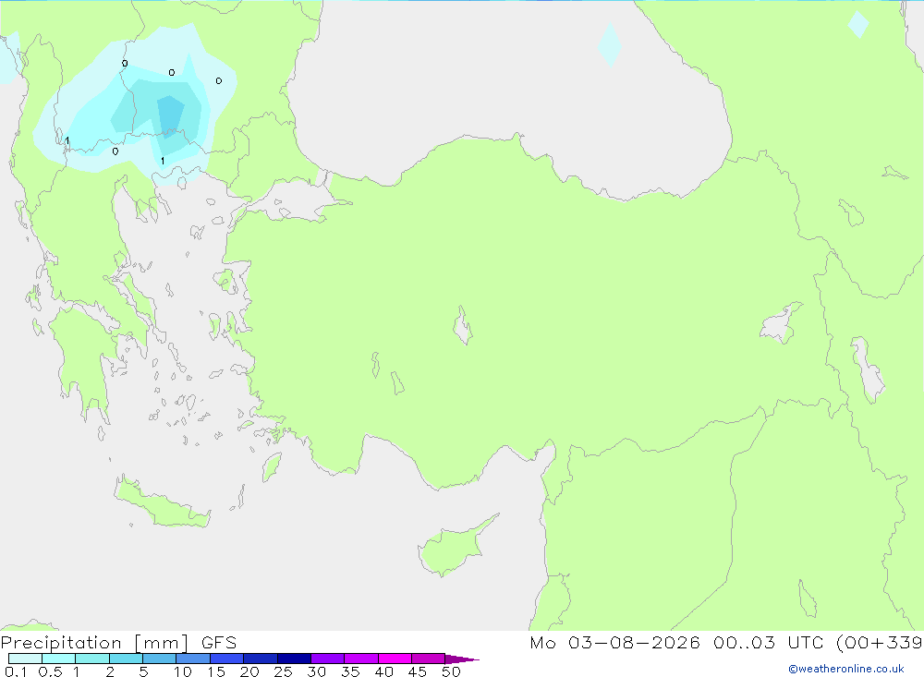Select the legend swatch between 35 and 40
This screenshot has height=677, width=924.
(x=360, y=659)
